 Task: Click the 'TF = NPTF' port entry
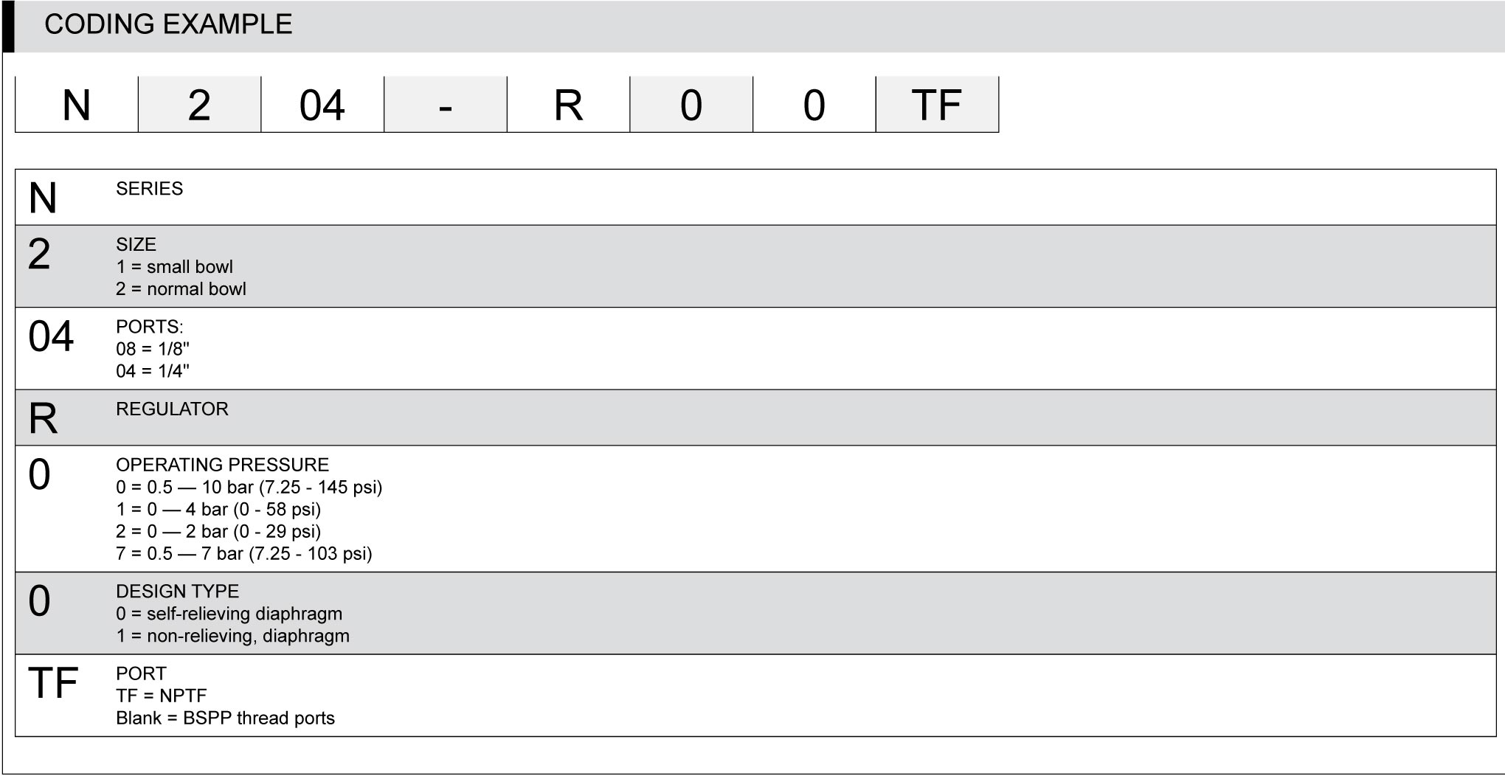pos(161,696)
